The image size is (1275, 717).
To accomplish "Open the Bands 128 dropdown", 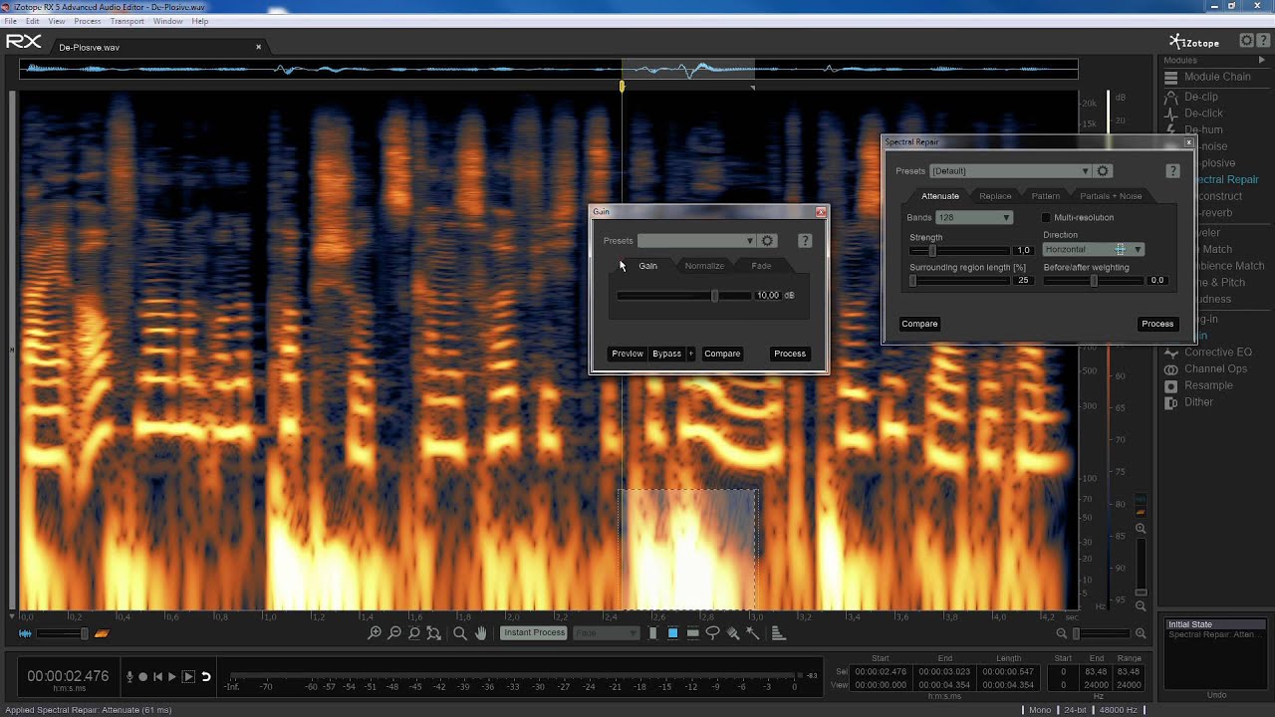I will pos(974,217).
